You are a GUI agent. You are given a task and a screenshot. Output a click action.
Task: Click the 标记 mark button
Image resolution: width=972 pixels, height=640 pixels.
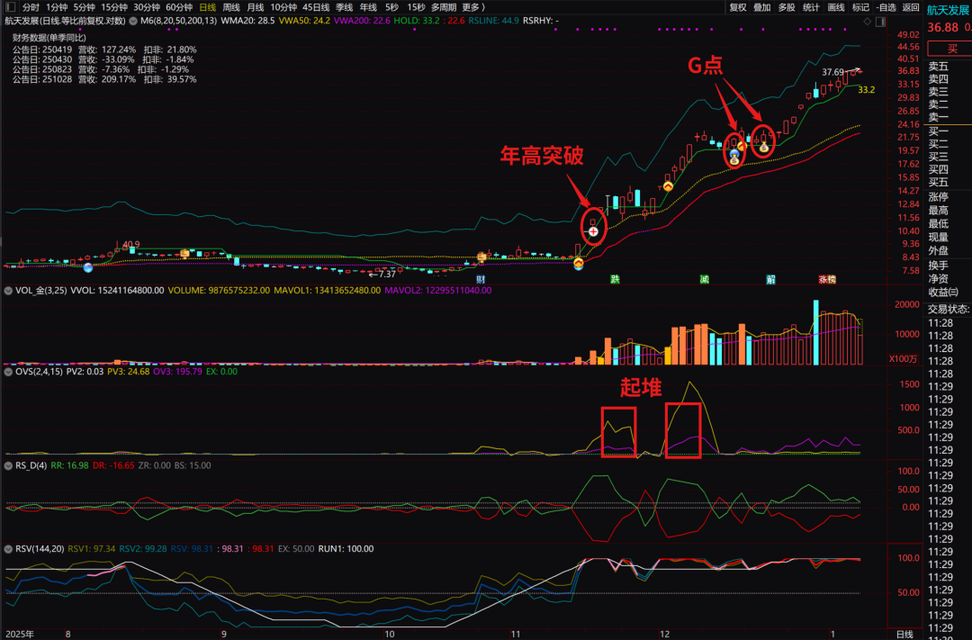(x=860, y=7)
